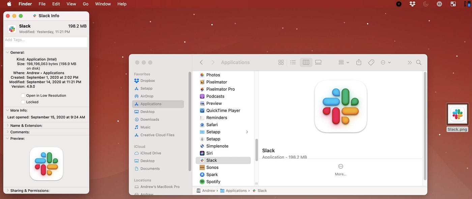Screen dimensions: 472x199
Task: Open the Go menu
Action: point(86,4)
